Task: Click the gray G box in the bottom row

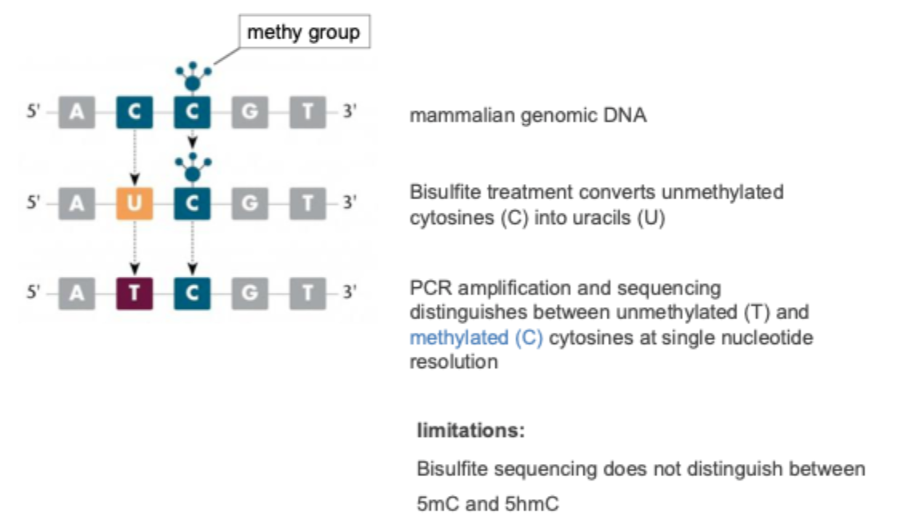Action: tap(250, 293)
